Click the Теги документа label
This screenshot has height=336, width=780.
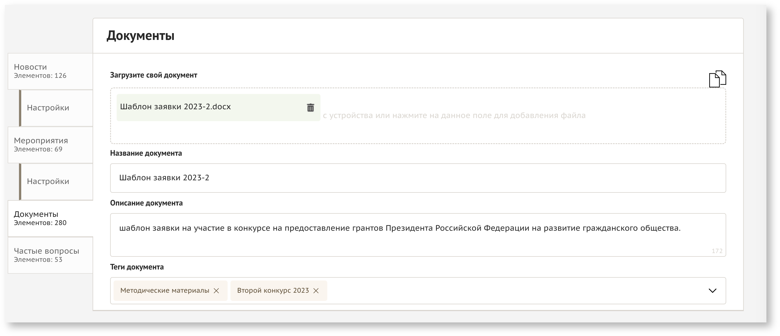(137, 267)
